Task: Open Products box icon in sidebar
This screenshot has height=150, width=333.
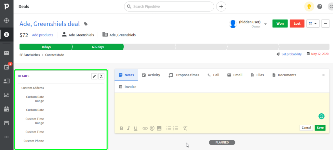Action: (x=7, y=109)
